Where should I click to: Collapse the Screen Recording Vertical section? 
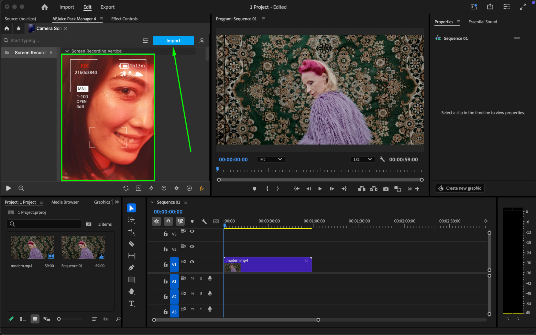pyautogui.click(x=67, y=51)
